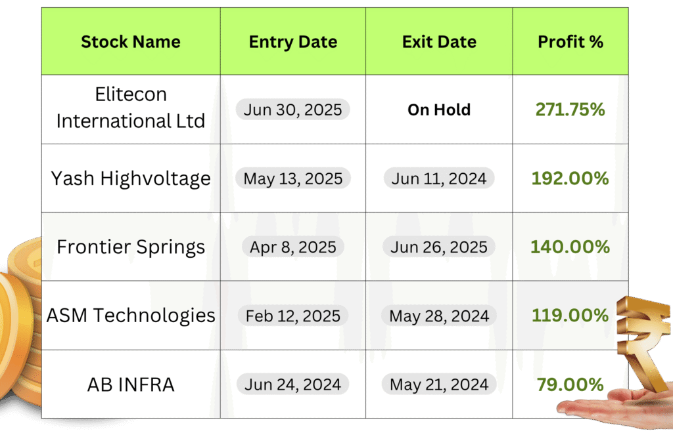Click the ASM Technologies stock name
Image resolution: width=673 pixels, height=433 pixels.
[131, 316]
